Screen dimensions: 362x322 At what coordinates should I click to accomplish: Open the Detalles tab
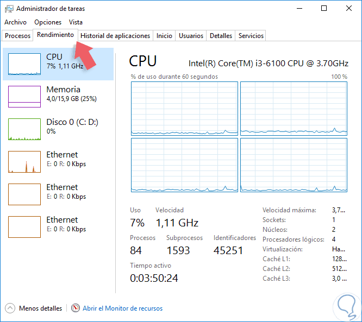221,36
